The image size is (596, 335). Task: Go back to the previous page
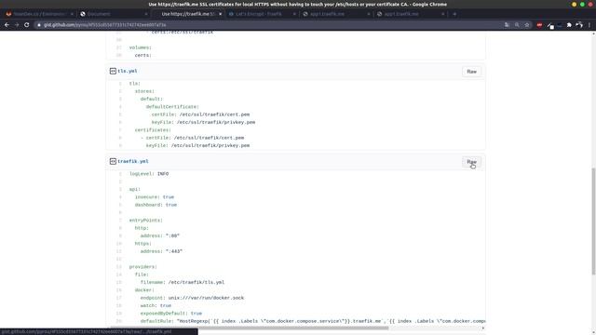click(7, 25)
